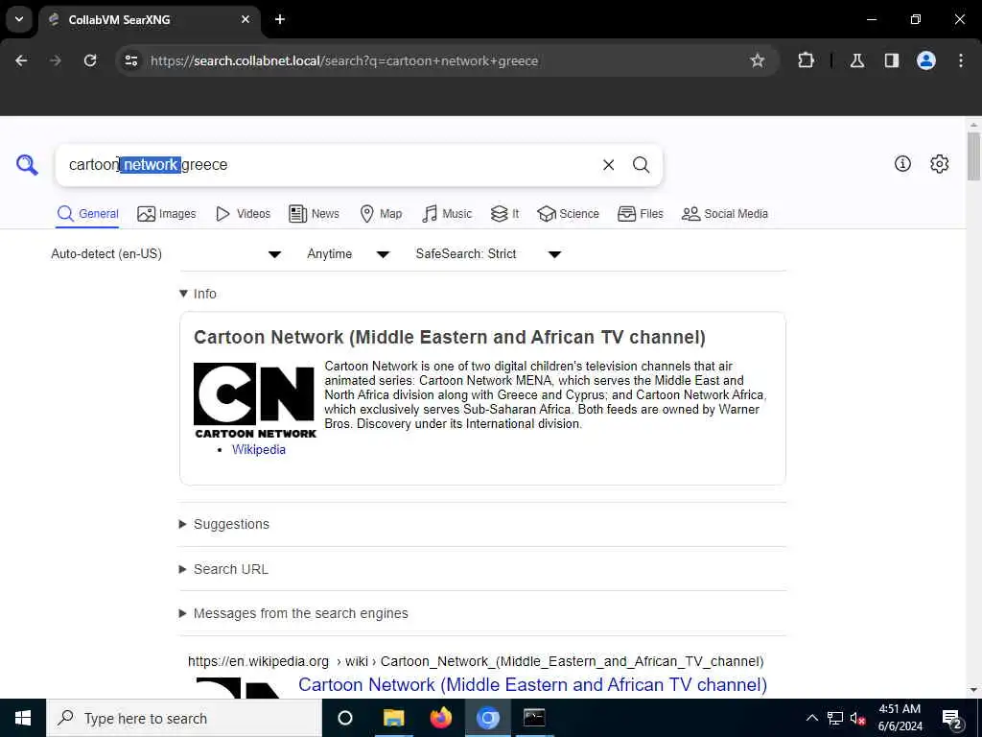Click the en.wikipedia.org result URL
The height and width of the screenshot is (737, 982).
tap(476, 661)
